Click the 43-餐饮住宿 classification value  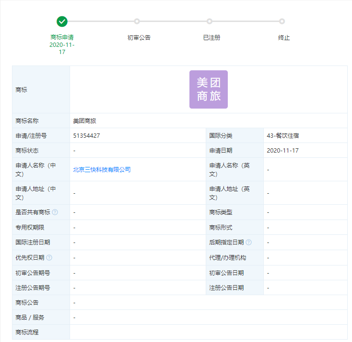coord(283,136)
